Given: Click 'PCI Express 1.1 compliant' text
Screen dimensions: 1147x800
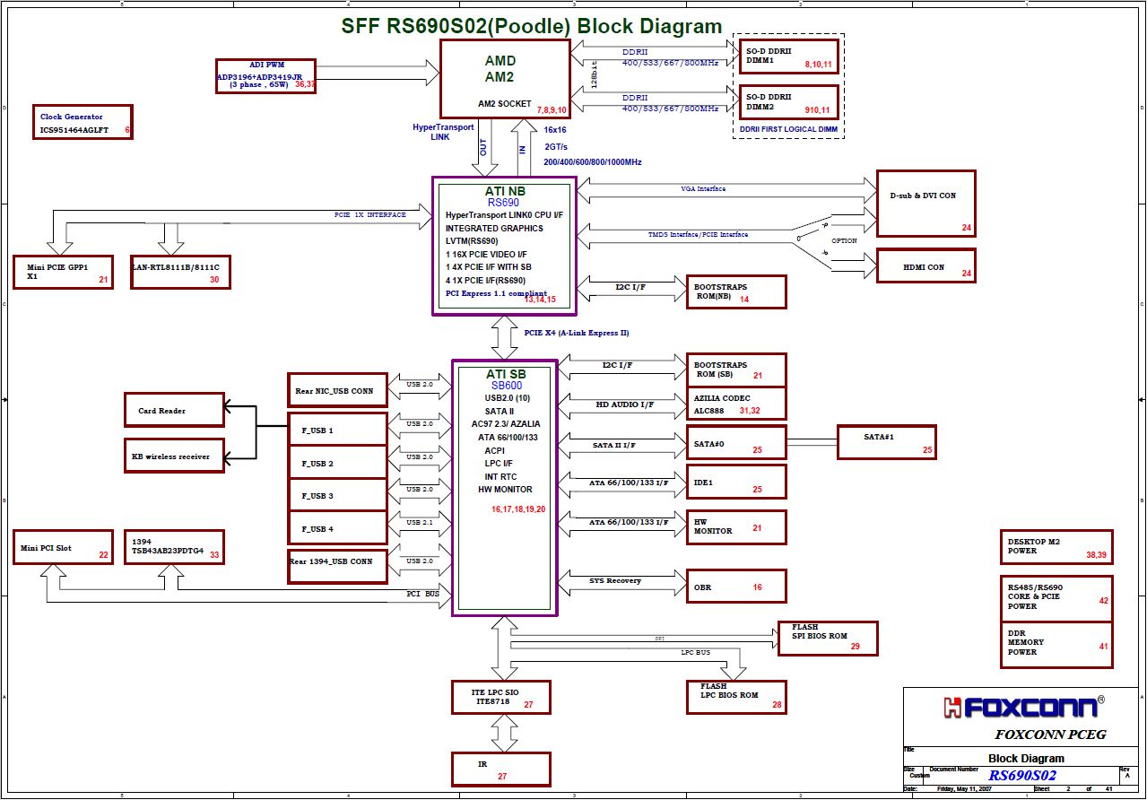Looking at the screenshot, I should [496, 293].
